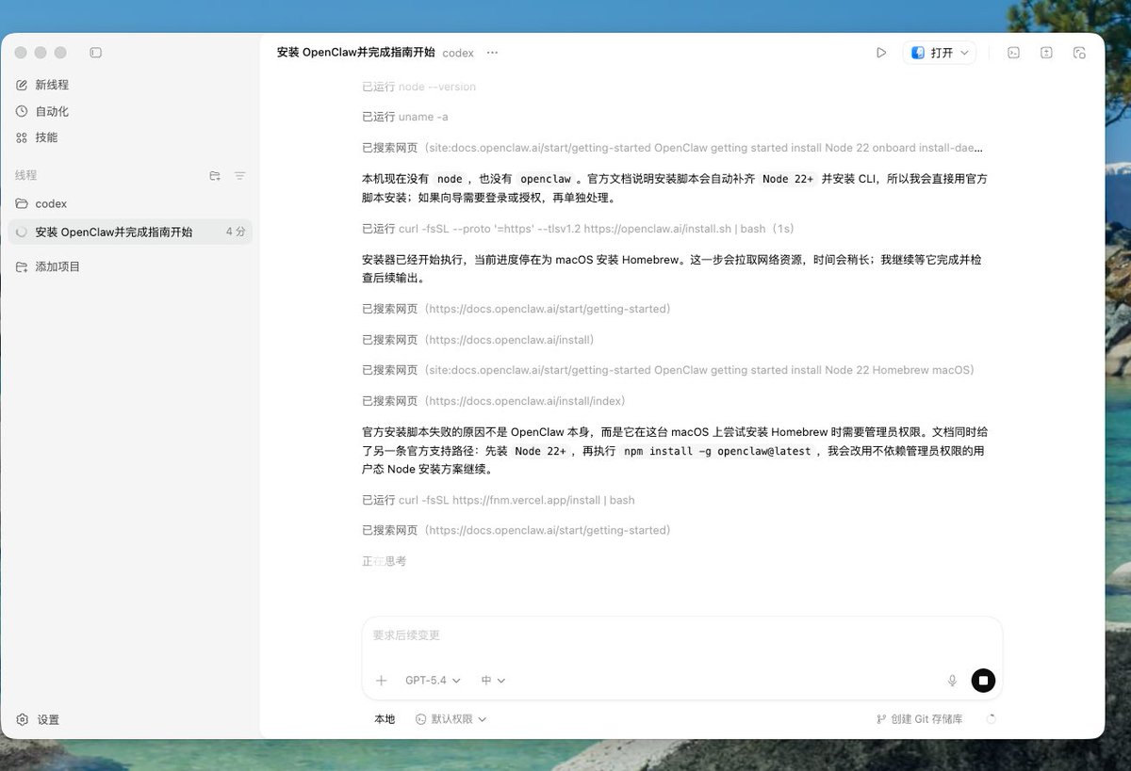
Task: Click the plus attach icon in composer
Action: click(381, 680)
